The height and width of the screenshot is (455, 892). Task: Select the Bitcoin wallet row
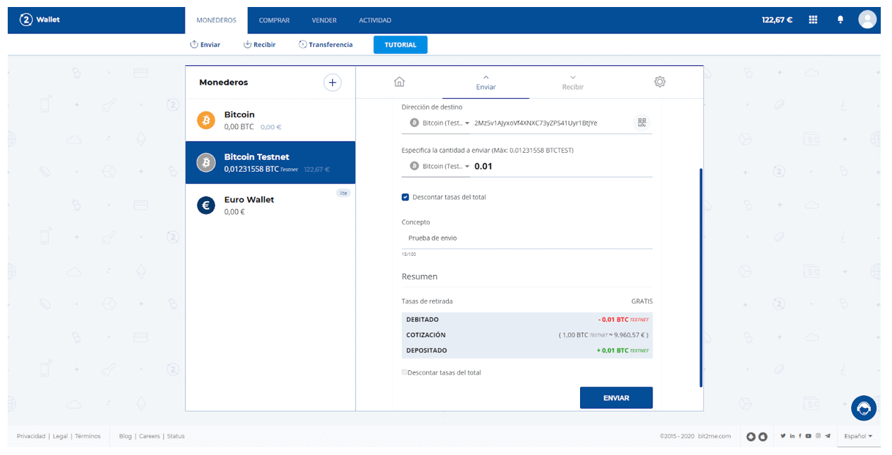point(270,121)
